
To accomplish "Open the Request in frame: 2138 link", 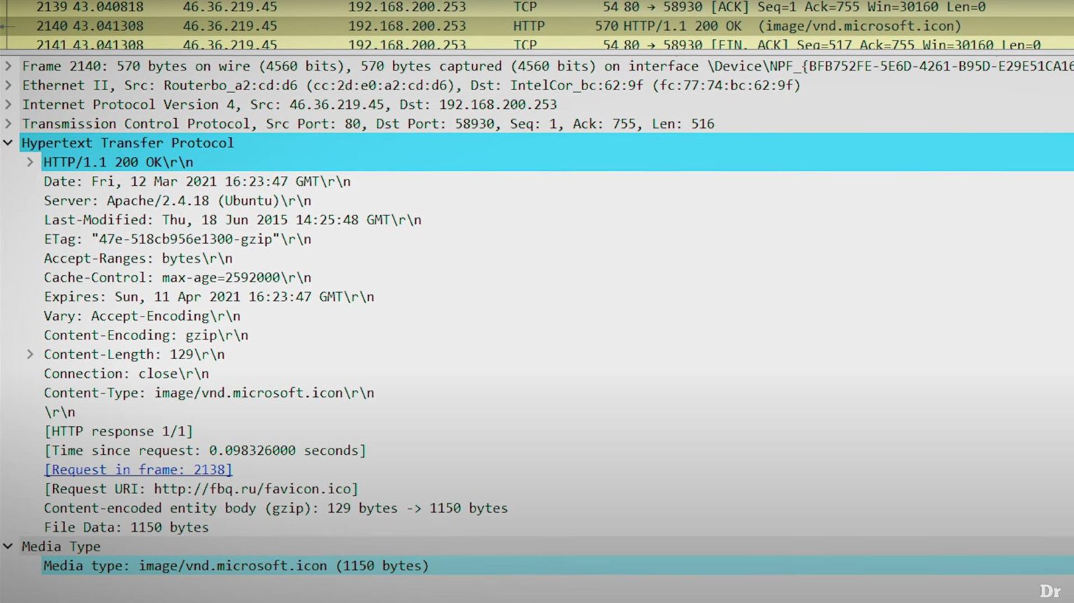I will [138, 470].
